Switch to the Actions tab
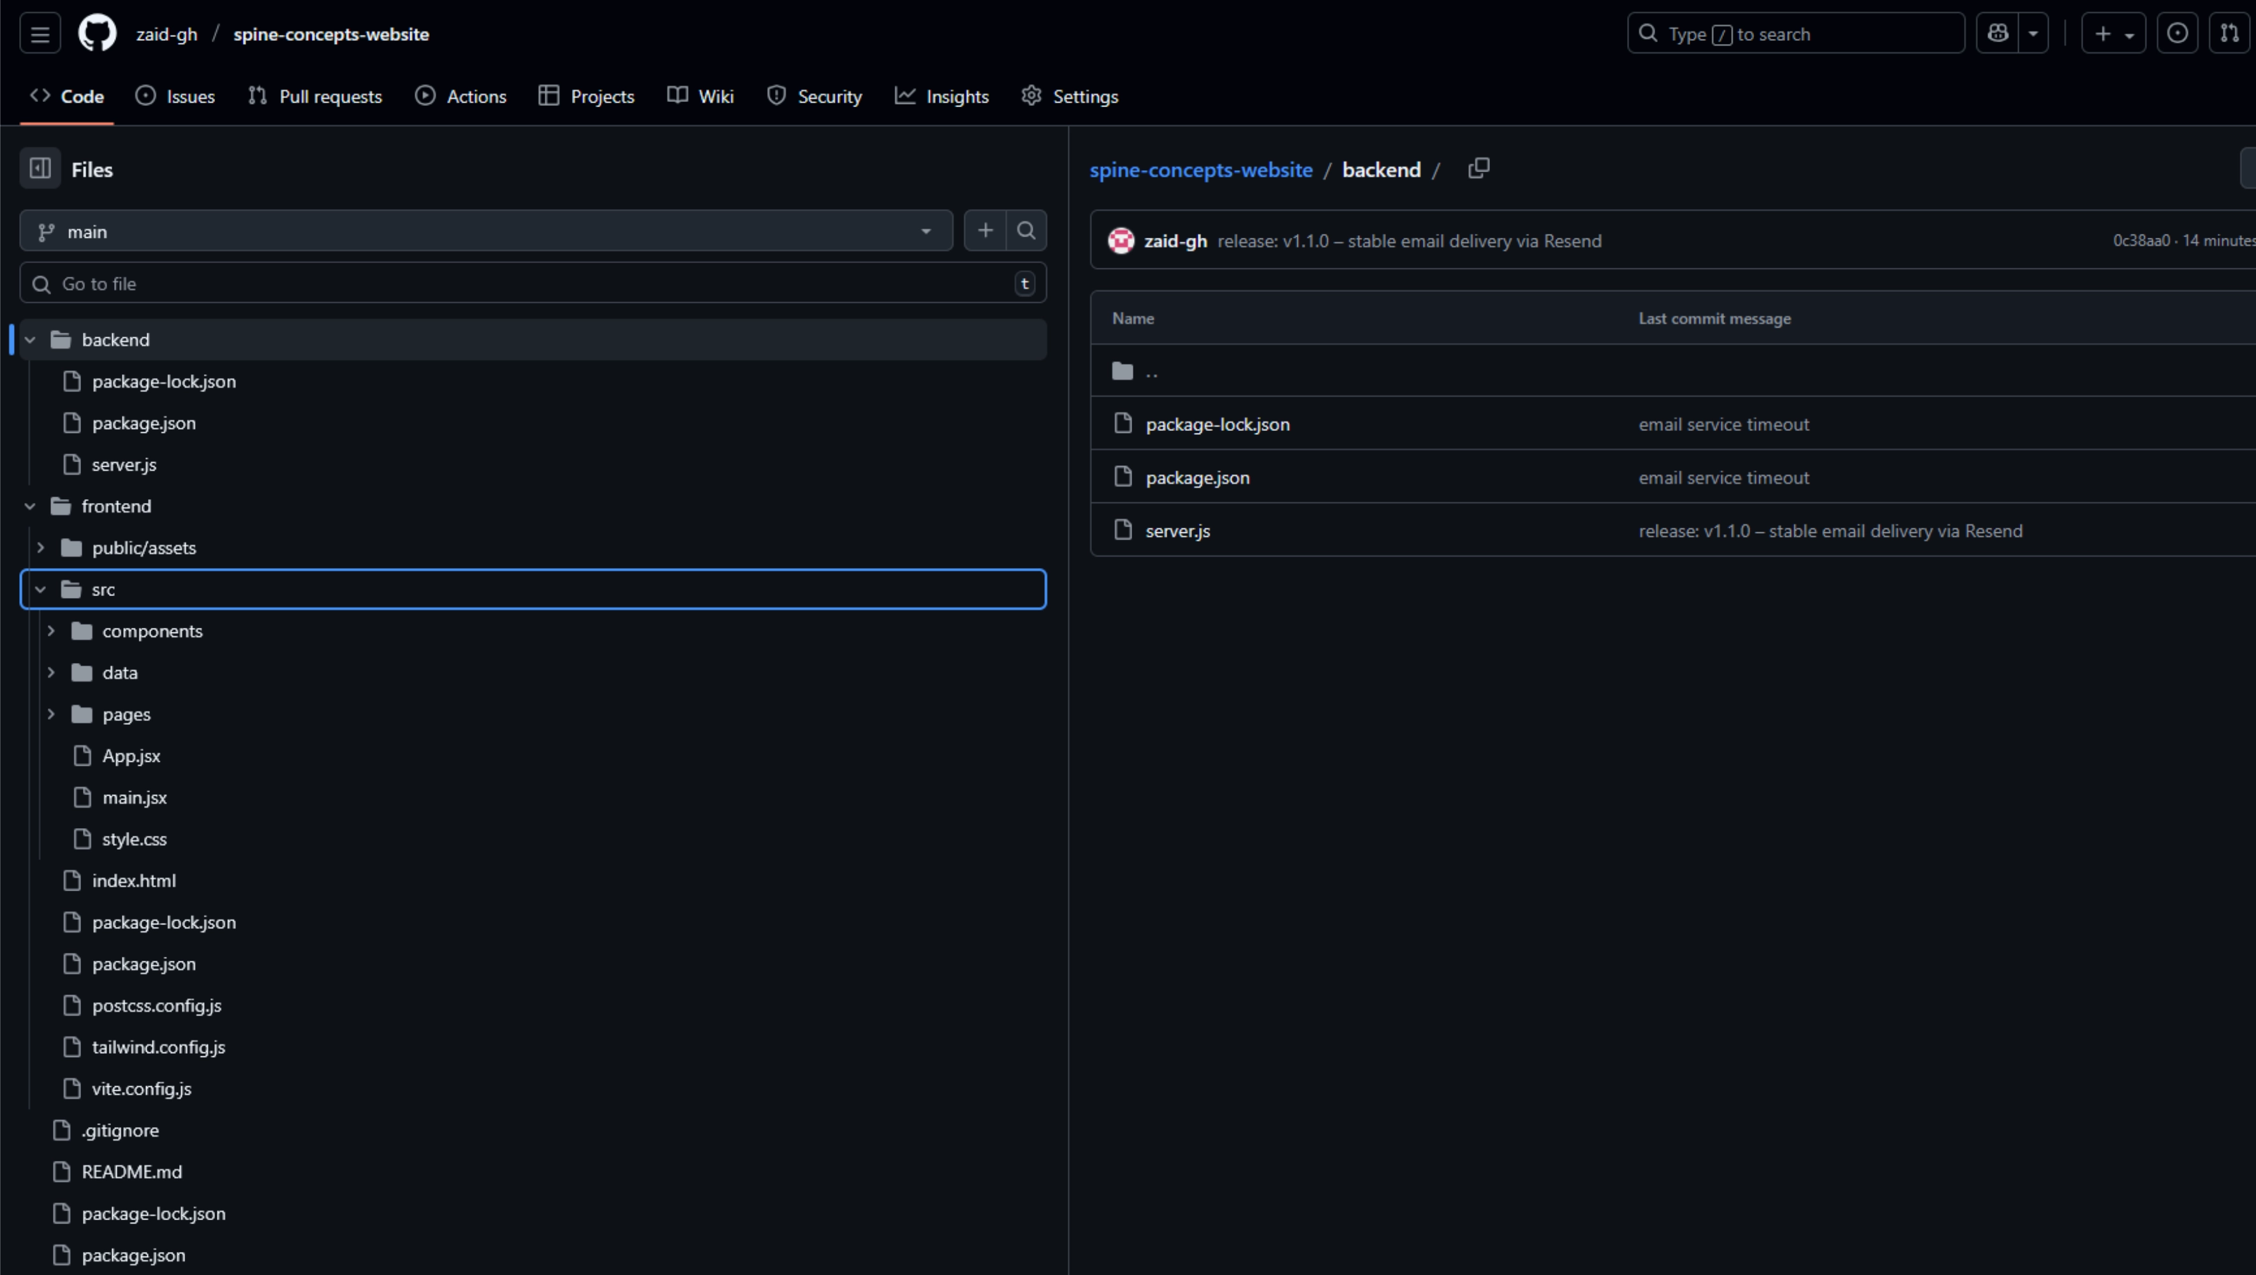This screenshot has height=1275, width=2256. click(x=460, y=96)
